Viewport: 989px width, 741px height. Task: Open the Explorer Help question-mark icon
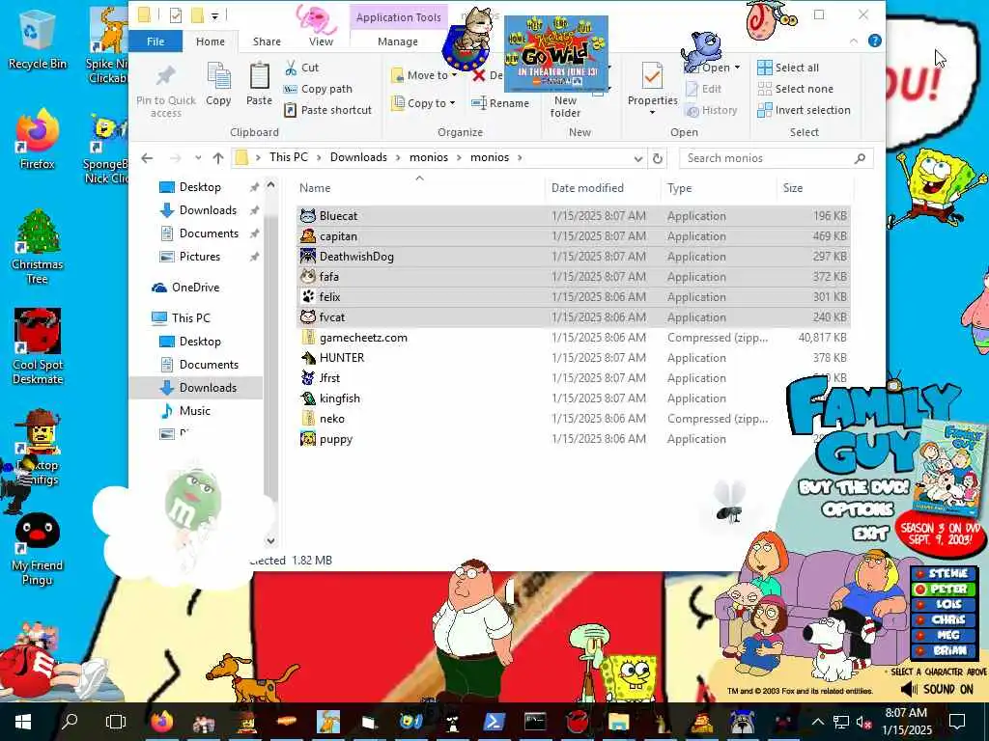(875, 41)
